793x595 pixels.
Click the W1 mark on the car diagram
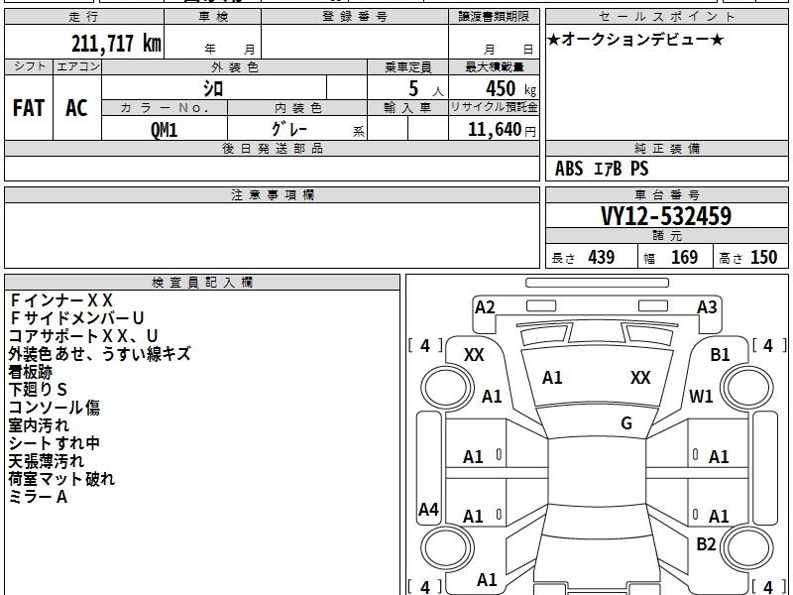pyautogui.click(x=701, y=396)
